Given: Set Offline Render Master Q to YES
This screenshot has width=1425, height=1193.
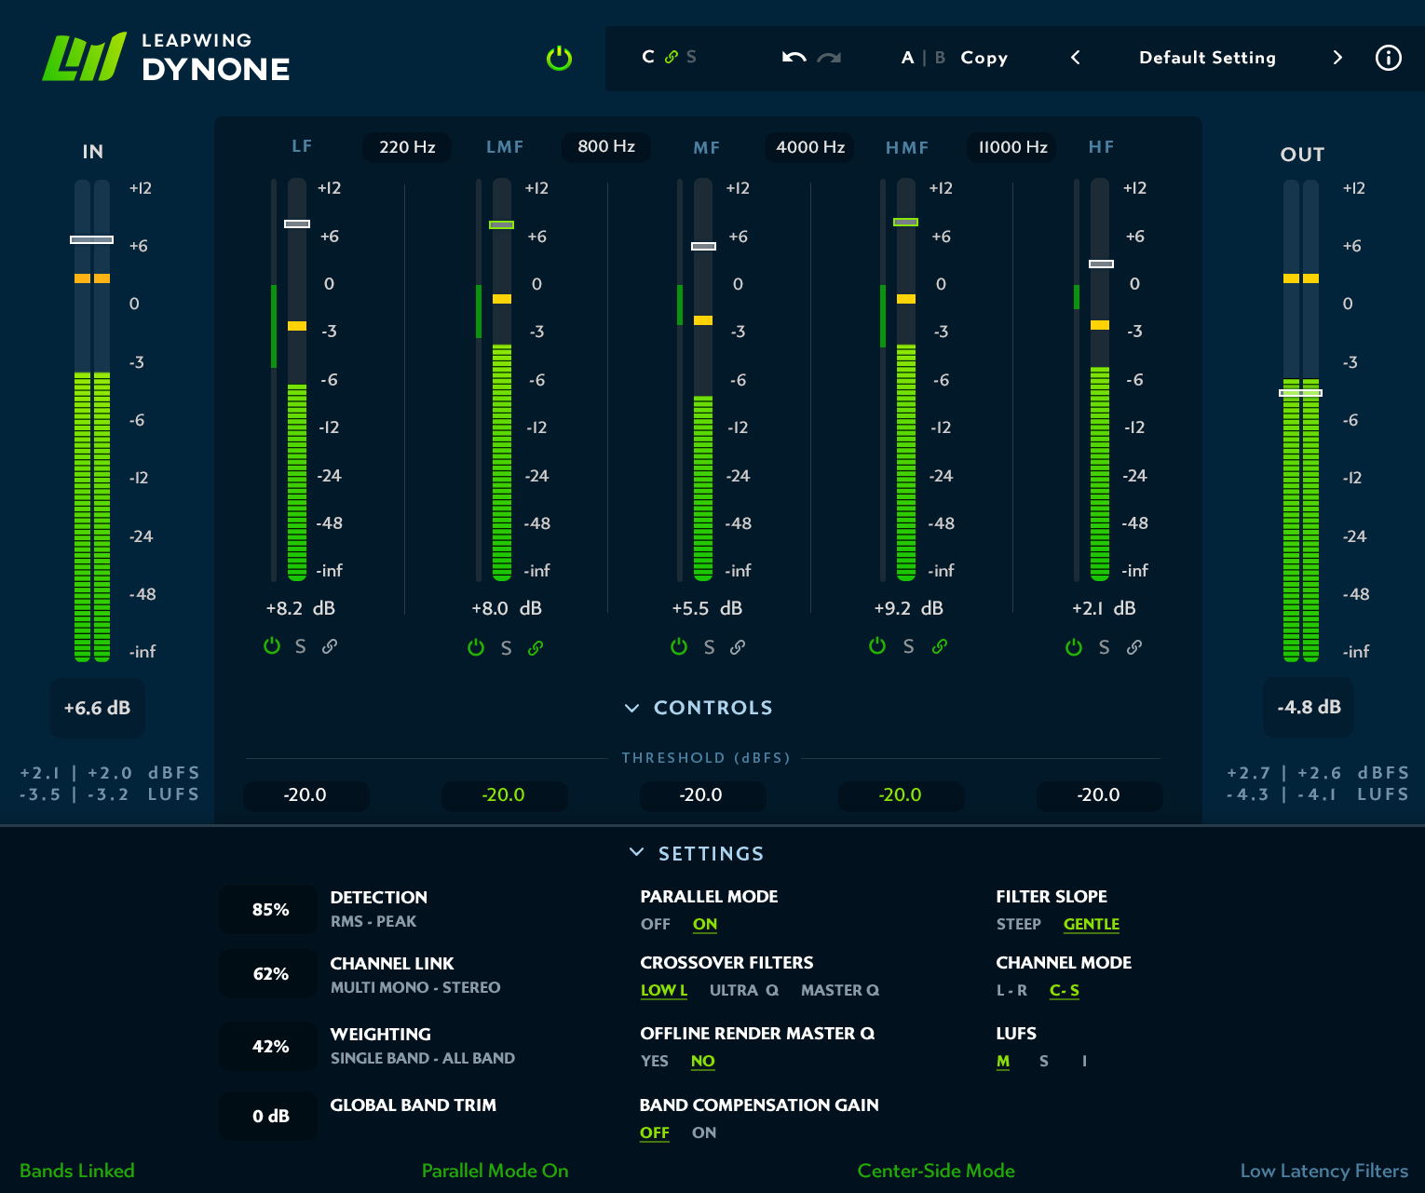Looking at the screenshot, I should (x=654, y=1061).
